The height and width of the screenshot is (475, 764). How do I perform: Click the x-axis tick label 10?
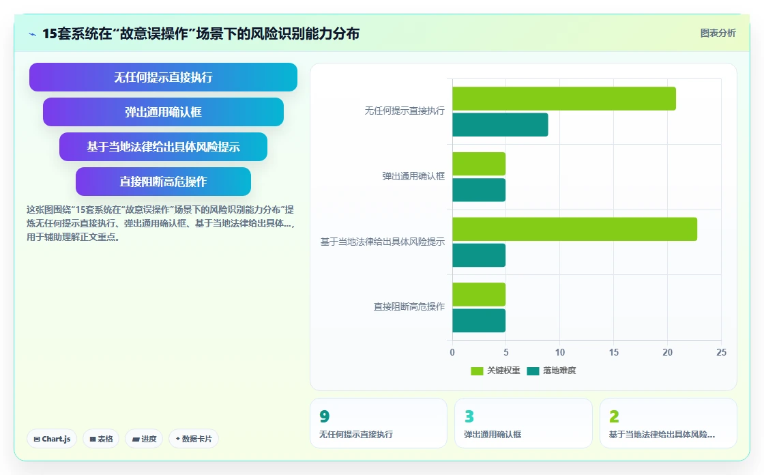point(560,352)
